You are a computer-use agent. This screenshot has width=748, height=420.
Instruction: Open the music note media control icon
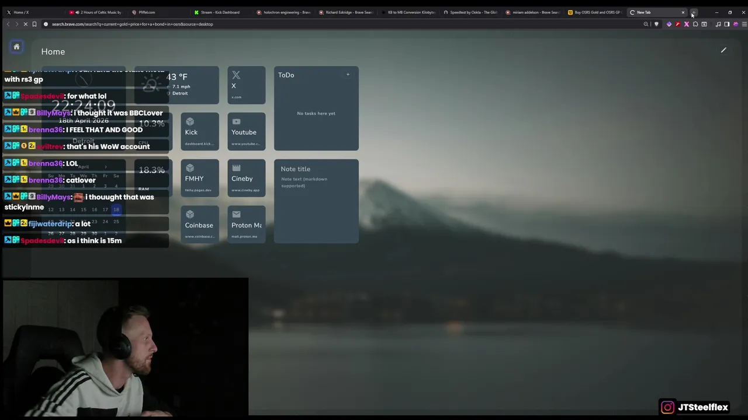(x=718, y=24)
